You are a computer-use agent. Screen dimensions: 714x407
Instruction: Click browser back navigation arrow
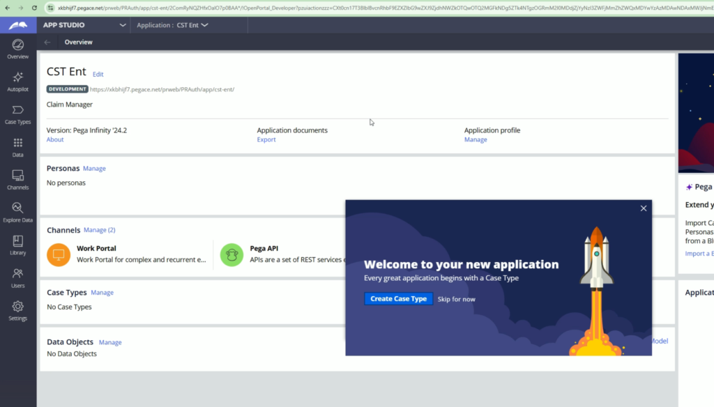click(7, 8)
